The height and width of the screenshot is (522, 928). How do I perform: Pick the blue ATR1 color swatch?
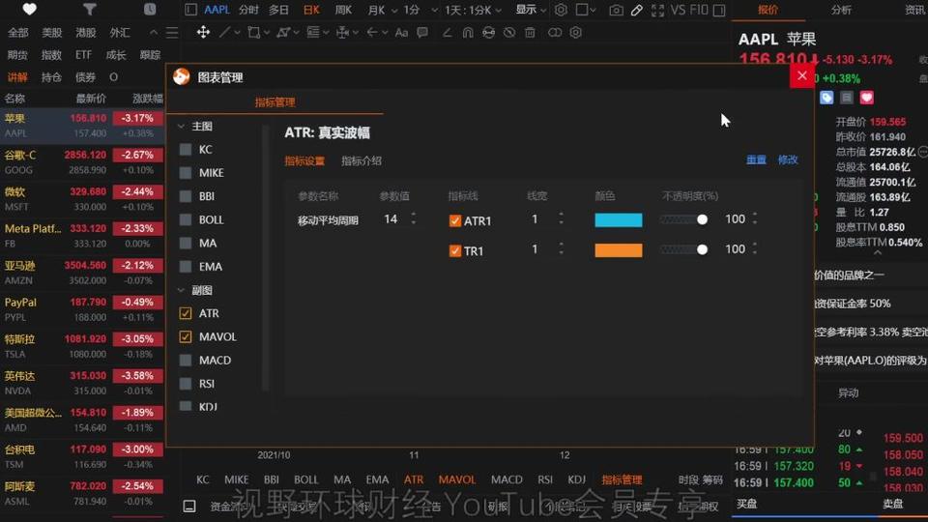619,220
